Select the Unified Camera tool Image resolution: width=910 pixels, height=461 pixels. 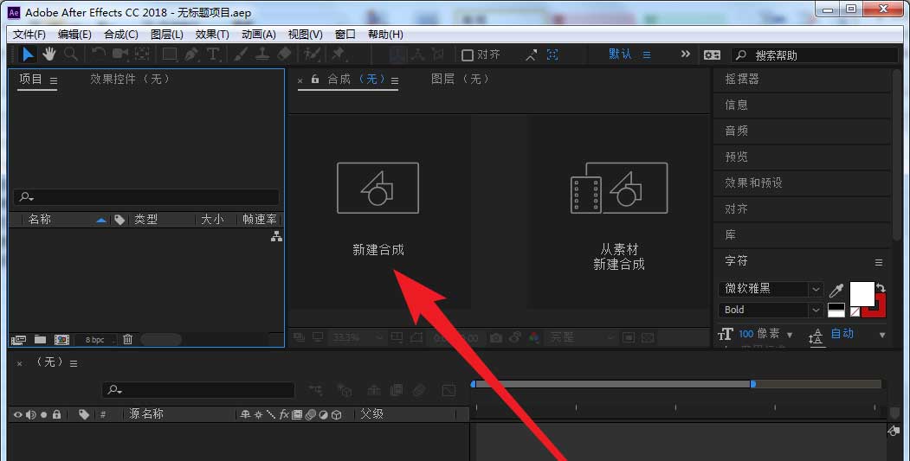[x=120, y=54]
